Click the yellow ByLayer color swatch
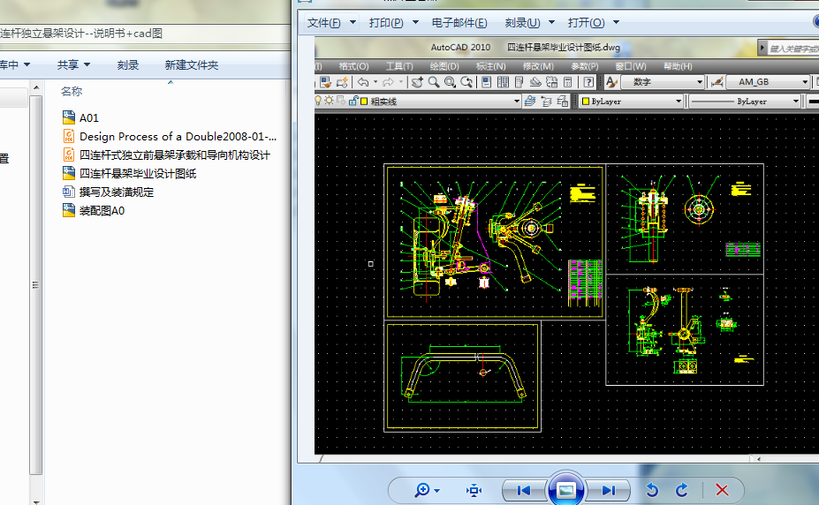Screen dimensions: 819x505 586,102
